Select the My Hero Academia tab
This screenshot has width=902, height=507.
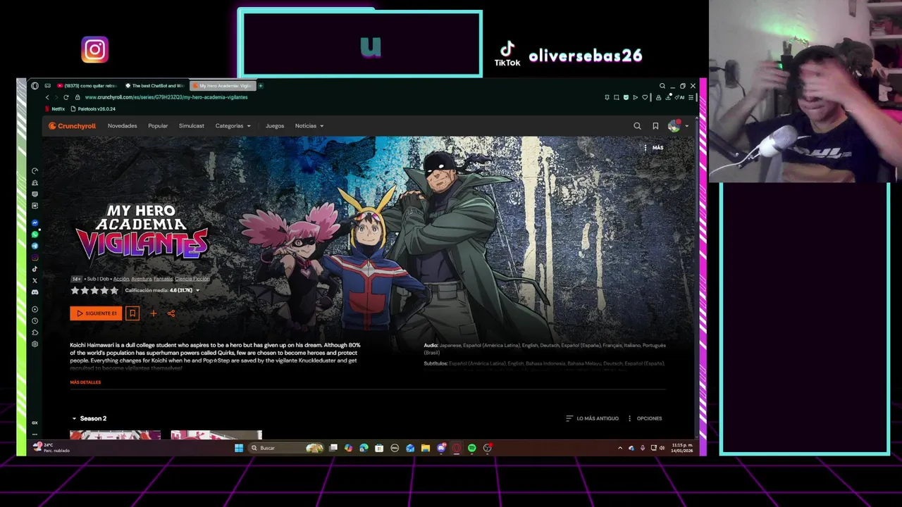pyautogui.click(x=223, y=86)
